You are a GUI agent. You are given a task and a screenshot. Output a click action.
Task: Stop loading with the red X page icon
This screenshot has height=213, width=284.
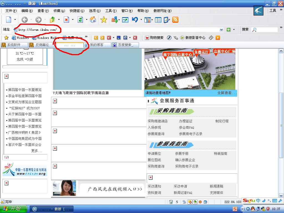pyautogui.click(x=67, y=20)
